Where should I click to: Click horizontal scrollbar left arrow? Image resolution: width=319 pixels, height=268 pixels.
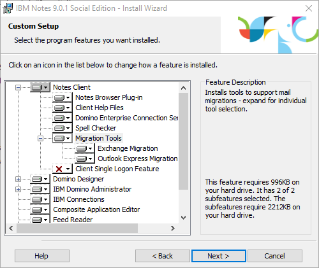(x=11, y=229)
